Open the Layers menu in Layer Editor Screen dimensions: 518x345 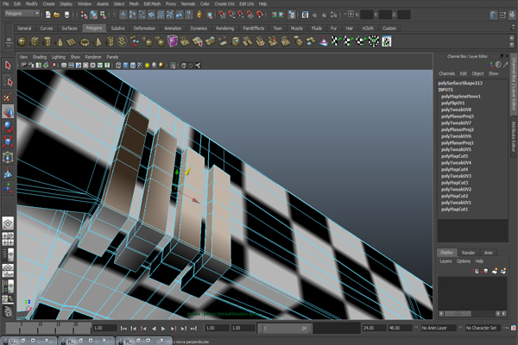tap(445, 261)
